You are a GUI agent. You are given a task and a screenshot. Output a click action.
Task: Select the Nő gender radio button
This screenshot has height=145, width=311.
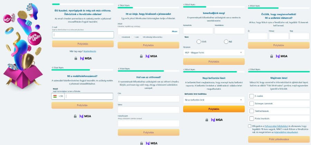pyautogui.click(x=226, y=42)
